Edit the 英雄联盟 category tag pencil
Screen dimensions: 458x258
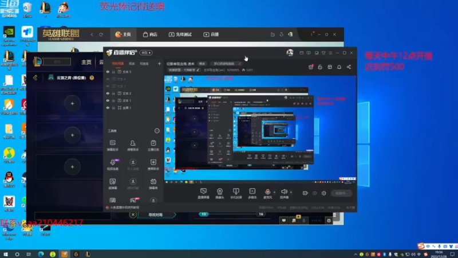coord(198,70)
